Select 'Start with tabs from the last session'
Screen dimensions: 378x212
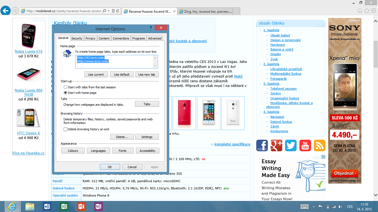pos(65,87)
